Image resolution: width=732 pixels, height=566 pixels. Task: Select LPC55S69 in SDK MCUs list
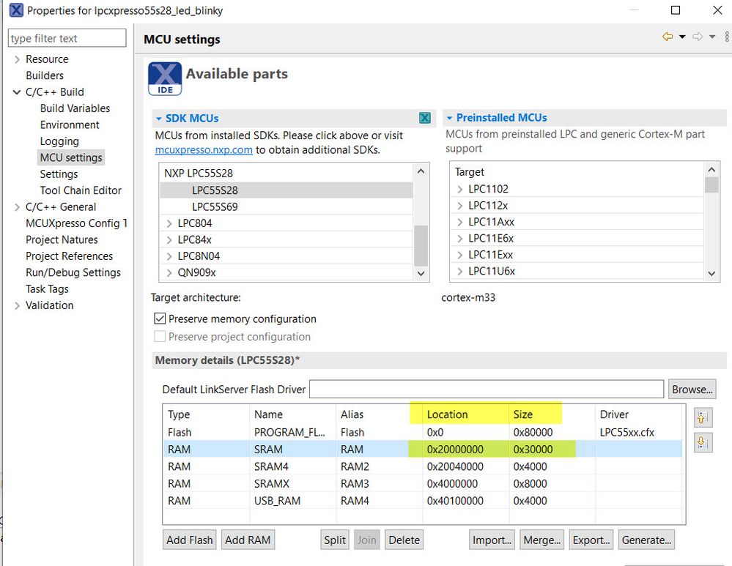pyautogui.click(x=286, y=206)
